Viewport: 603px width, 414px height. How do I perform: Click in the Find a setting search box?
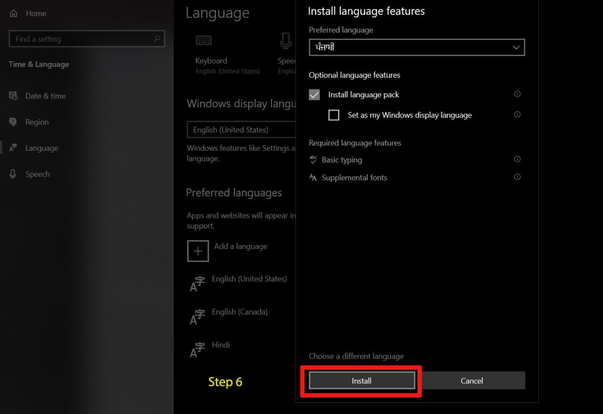[87, 39]
